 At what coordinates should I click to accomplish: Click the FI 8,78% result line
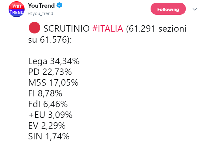click(45, 93)
